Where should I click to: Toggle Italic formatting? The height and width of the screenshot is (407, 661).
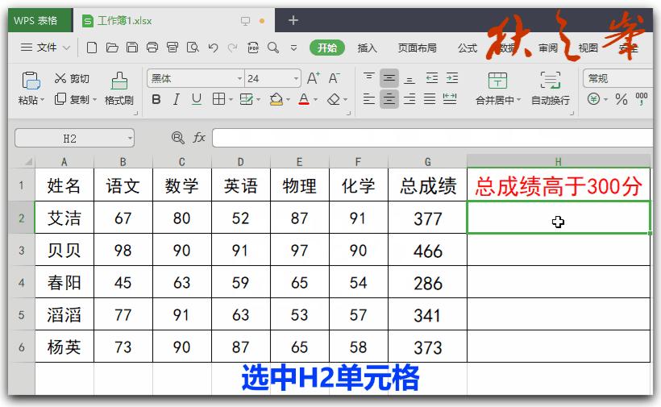pos(177,99)
